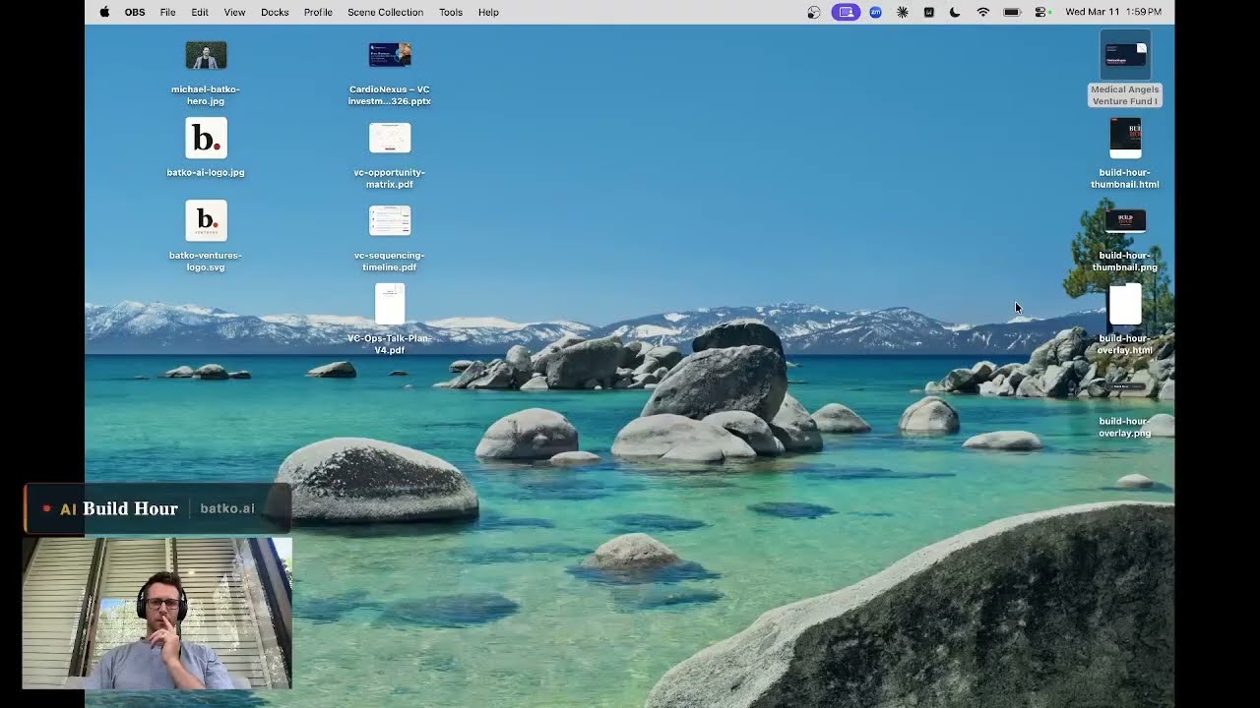1260x708 pixels.
Task: Open the OBS application menu
Action: click(135, 12)
